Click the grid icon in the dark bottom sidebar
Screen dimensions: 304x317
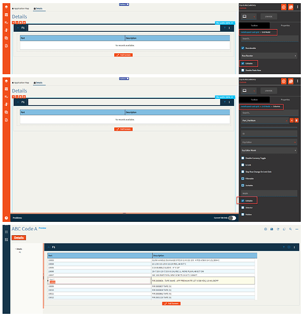pyautogui.click(x=6, y=240)
